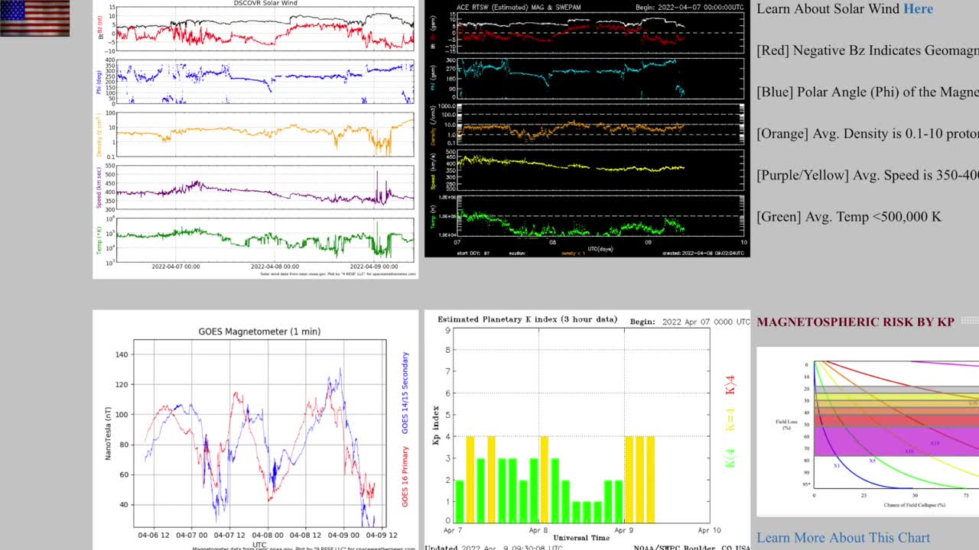Open the magnetospheric risk curve chart
The width and height of the screenshot is (979, 550).
coord(868,432)
